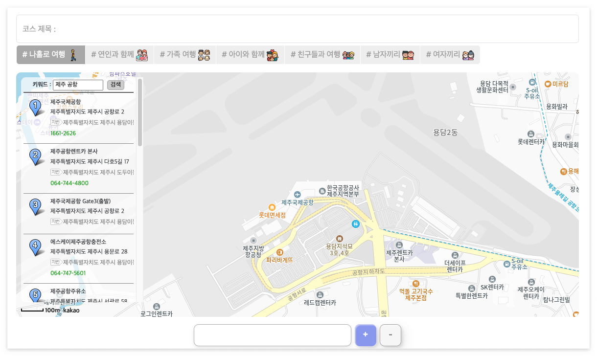Image resolution: width=597 pixels, height=356 pixels.
Task: Click the 용담지석묘 landmark icon
Action: tap(340, 238)
